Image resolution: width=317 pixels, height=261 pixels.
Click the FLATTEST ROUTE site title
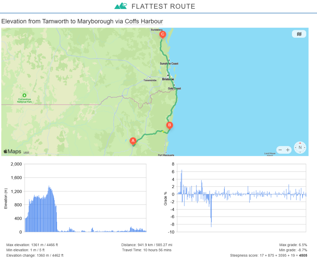tap(163, 6)
